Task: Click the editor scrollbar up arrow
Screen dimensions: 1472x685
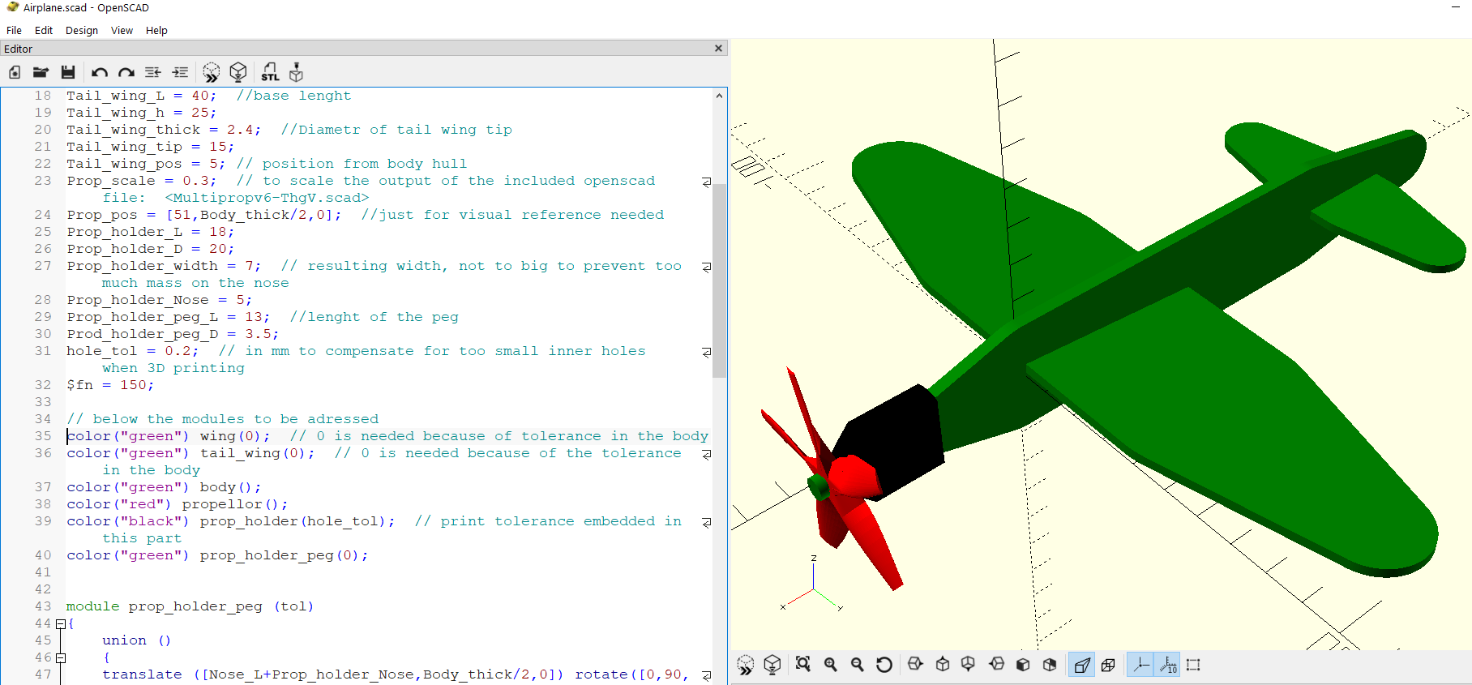Action: point(719,96)
